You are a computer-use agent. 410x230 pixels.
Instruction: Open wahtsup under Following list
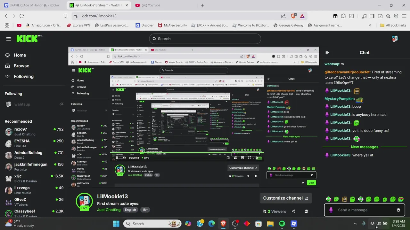coord(34,104)
